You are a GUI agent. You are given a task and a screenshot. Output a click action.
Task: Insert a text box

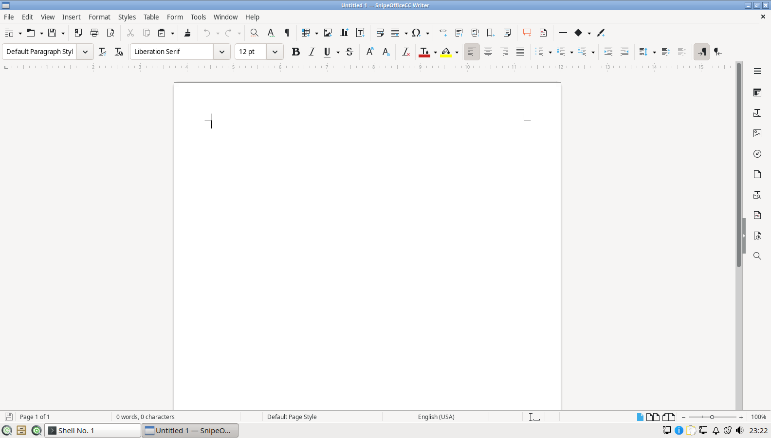[360, 33]
